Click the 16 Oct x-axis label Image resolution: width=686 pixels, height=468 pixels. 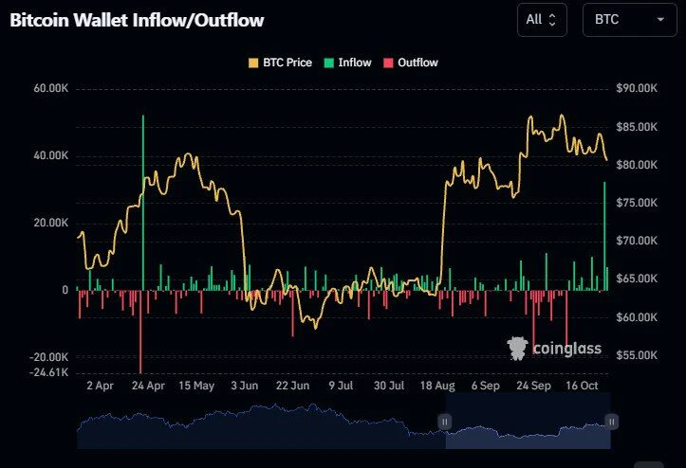(582, 386)
